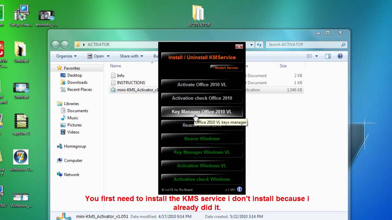Toggle the preview pane icon
This screenshot has width=392, height=220.
pos(328,56)
